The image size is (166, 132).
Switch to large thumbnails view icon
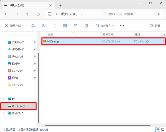click(x=163, y=129)
